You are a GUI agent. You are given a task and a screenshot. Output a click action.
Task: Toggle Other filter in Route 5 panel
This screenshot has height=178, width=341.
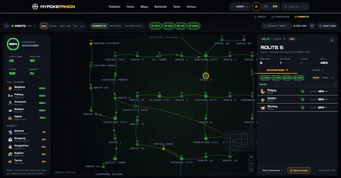298,78
